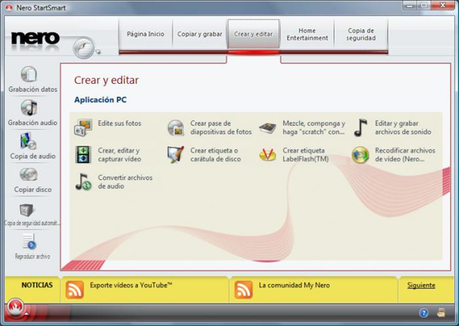
Task: Click the red Nero flame button
Action: pos(15,307)
